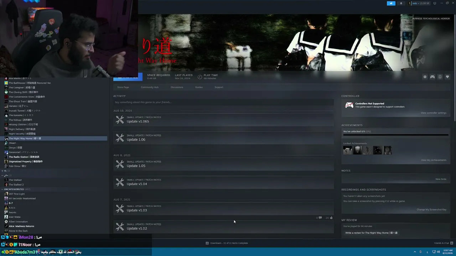
Task: Click the achievements progress bar
Action: 395,135
